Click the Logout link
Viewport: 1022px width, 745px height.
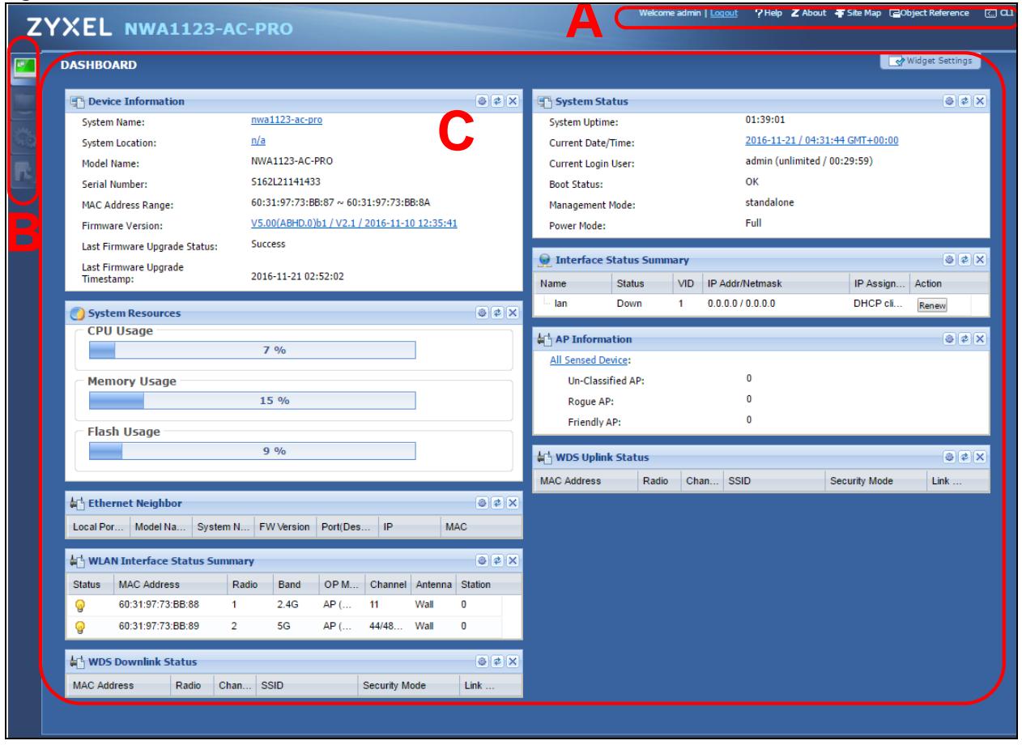click(723, 14)
